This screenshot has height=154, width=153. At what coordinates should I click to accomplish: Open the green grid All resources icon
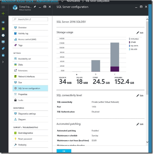[x=3, y=29]
